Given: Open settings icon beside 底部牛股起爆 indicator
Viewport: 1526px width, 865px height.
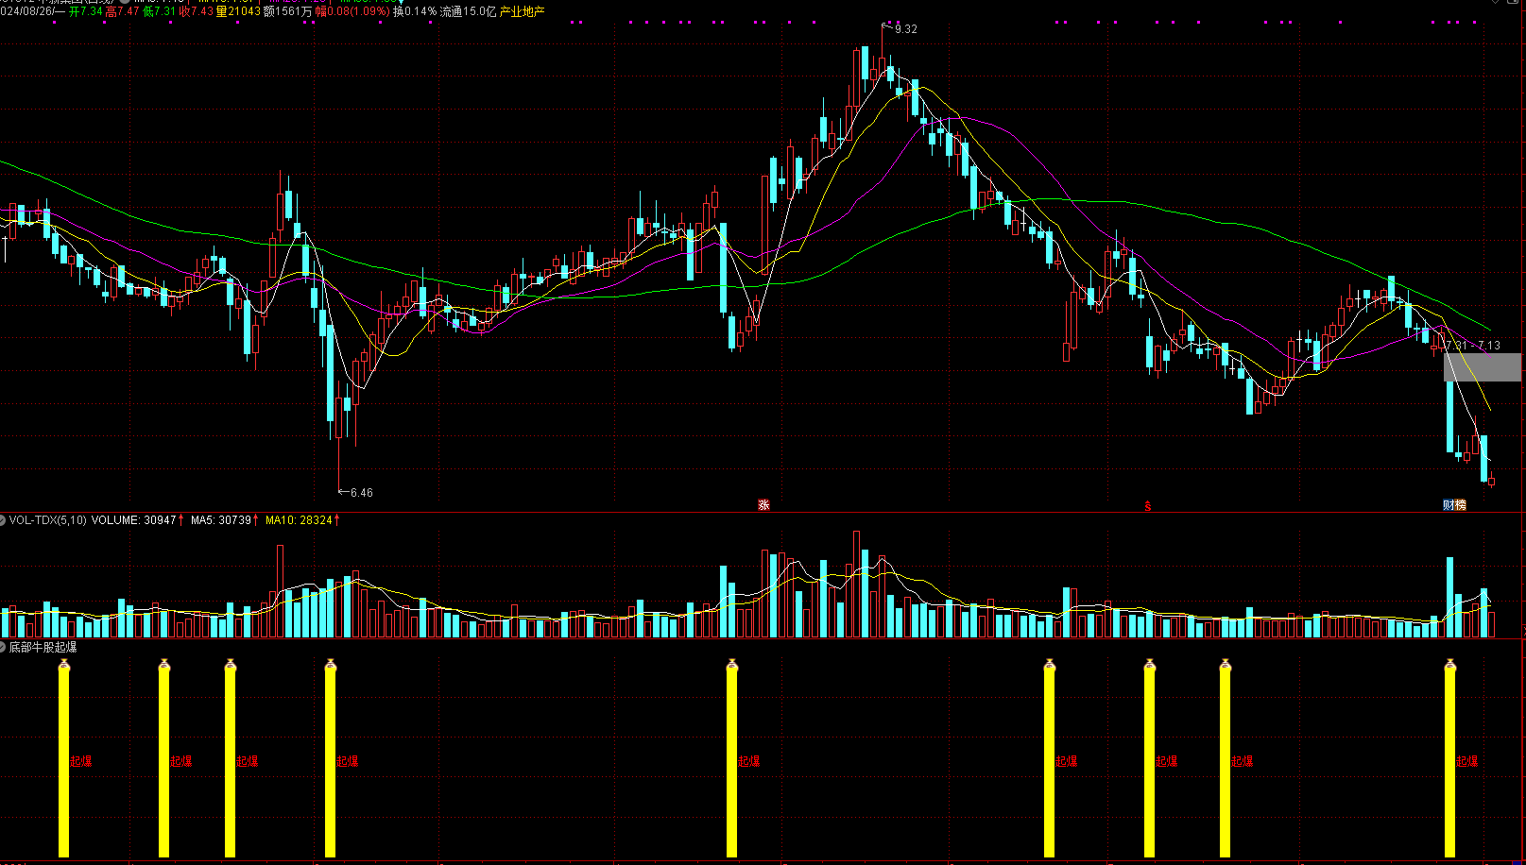Looking at the screenshot, I should coord(3,647).
